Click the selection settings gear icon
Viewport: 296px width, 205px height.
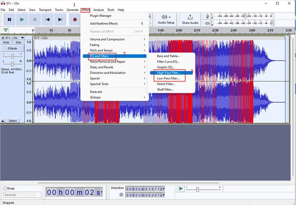pos(121,195)
